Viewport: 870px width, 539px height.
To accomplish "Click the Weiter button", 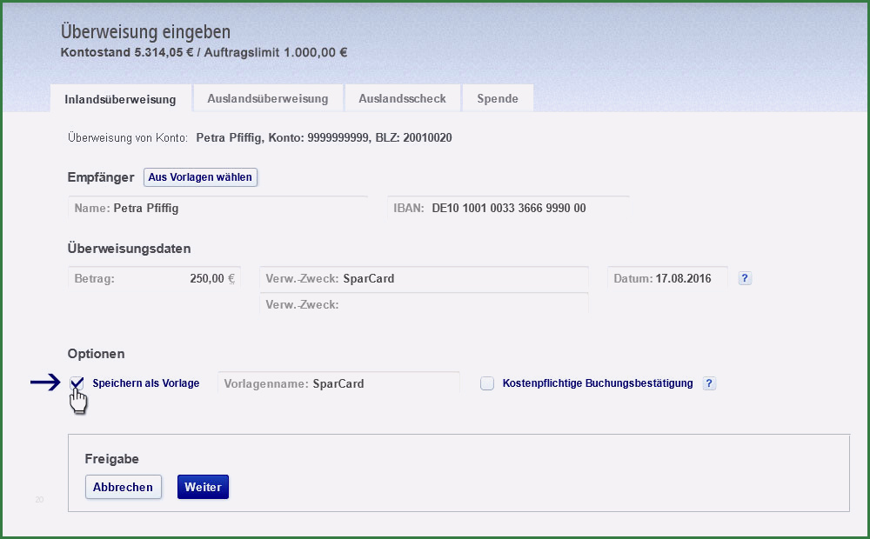I will pos(203,487).
